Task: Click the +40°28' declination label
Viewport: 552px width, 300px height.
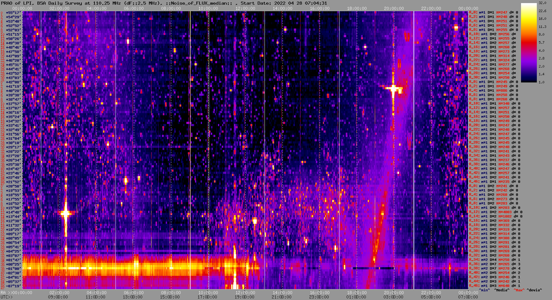Action: pos(13,91)
